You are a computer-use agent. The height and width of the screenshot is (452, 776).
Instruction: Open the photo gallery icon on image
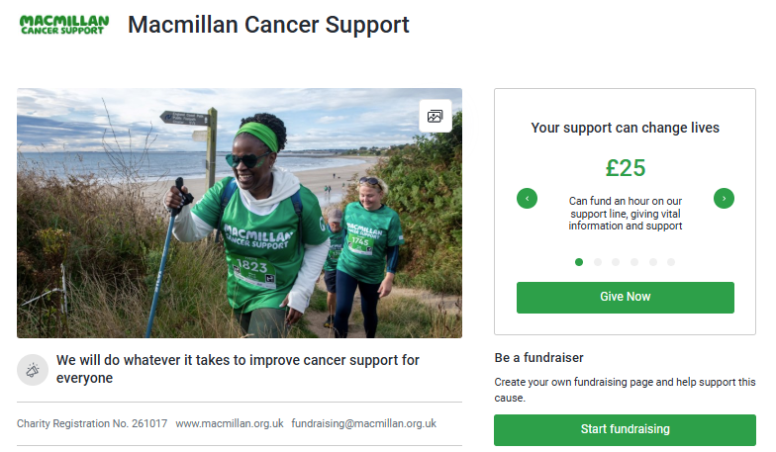click(x=436, y=117)
